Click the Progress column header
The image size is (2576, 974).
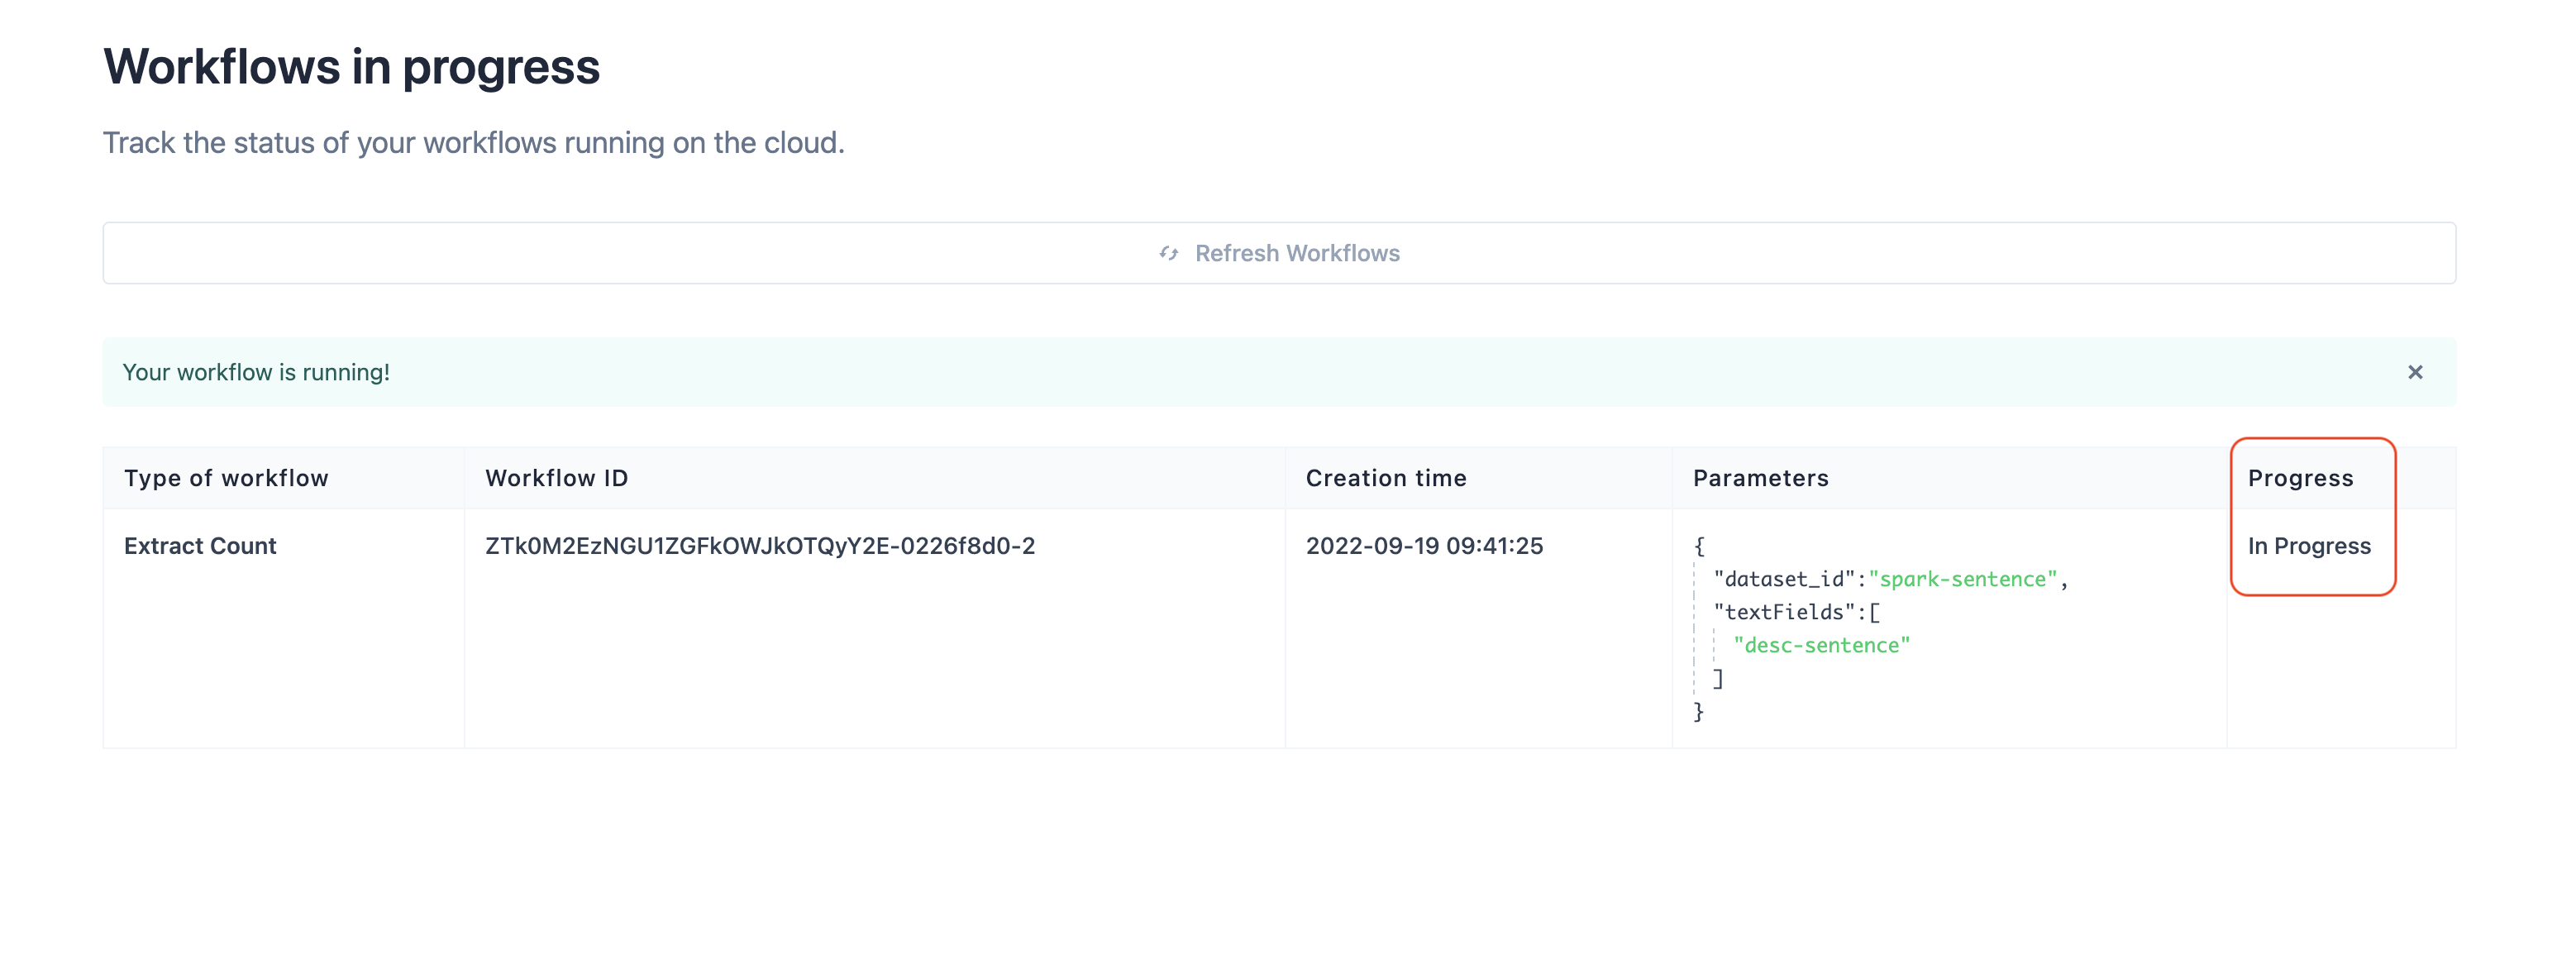pyautogui.click(x=2299, y=478)
